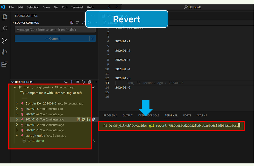Image resolution: width=254 pixels, height=166 pixels.
Task: Navigate forward with the right arrow
Action: click(116, 7)
